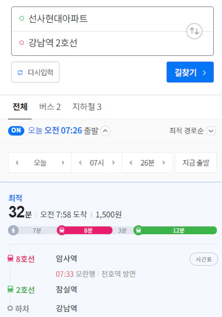222x317 pixels.
Task: Open the 최적 경로순 sort dropdown
Action: coord(193,131)
